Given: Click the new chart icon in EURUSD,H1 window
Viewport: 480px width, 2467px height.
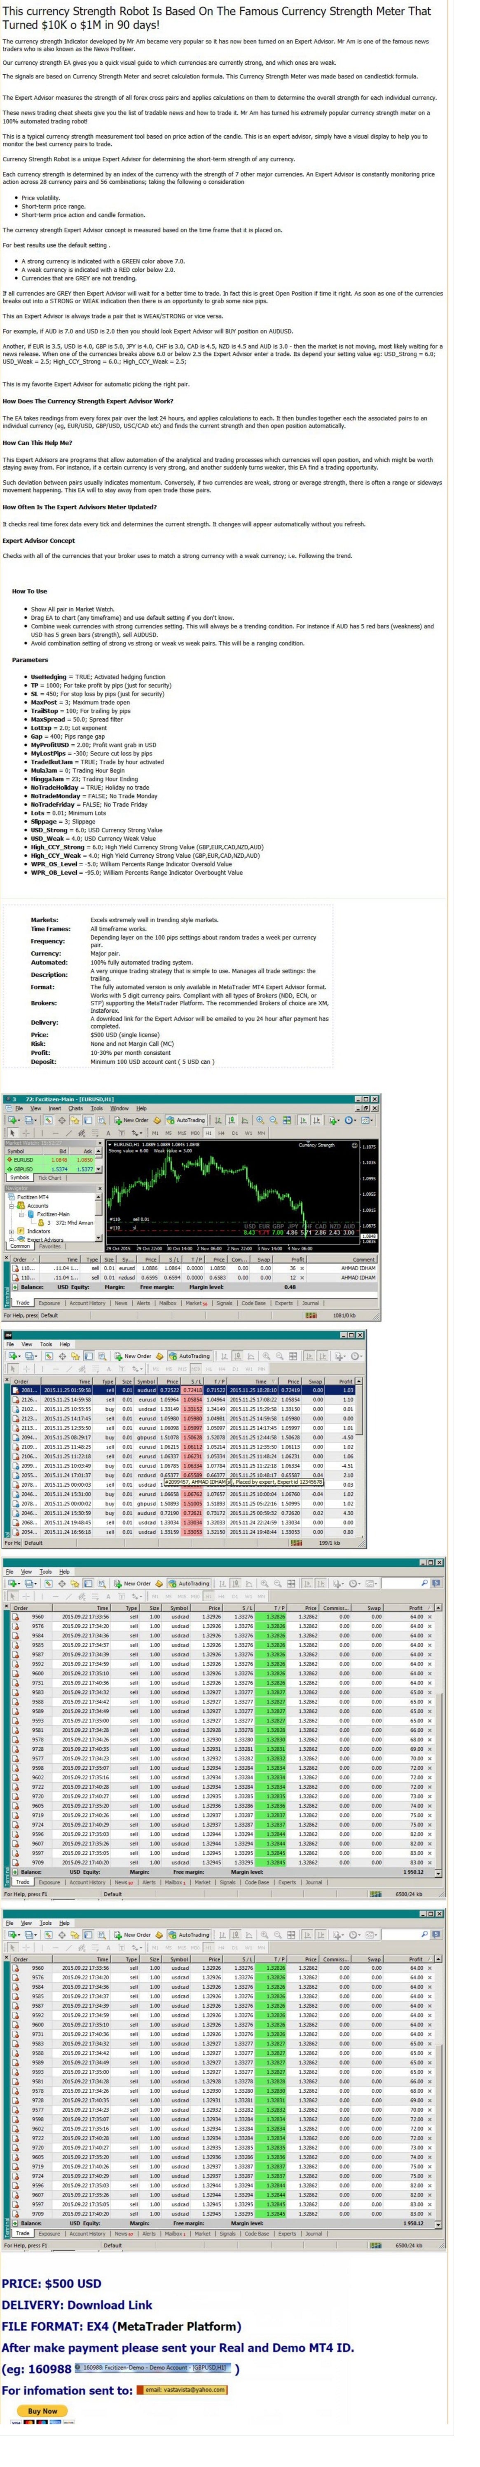Looking at the screenshot, I should (x=13, y=1119).
